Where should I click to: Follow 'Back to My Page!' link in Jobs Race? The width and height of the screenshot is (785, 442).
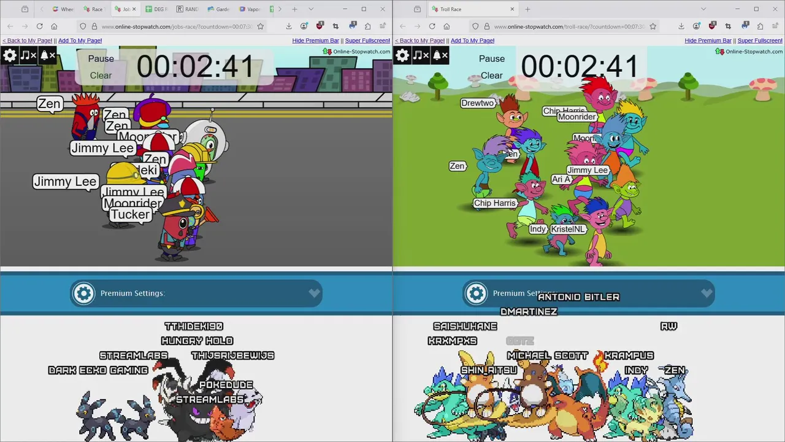(x=27, y=41)
